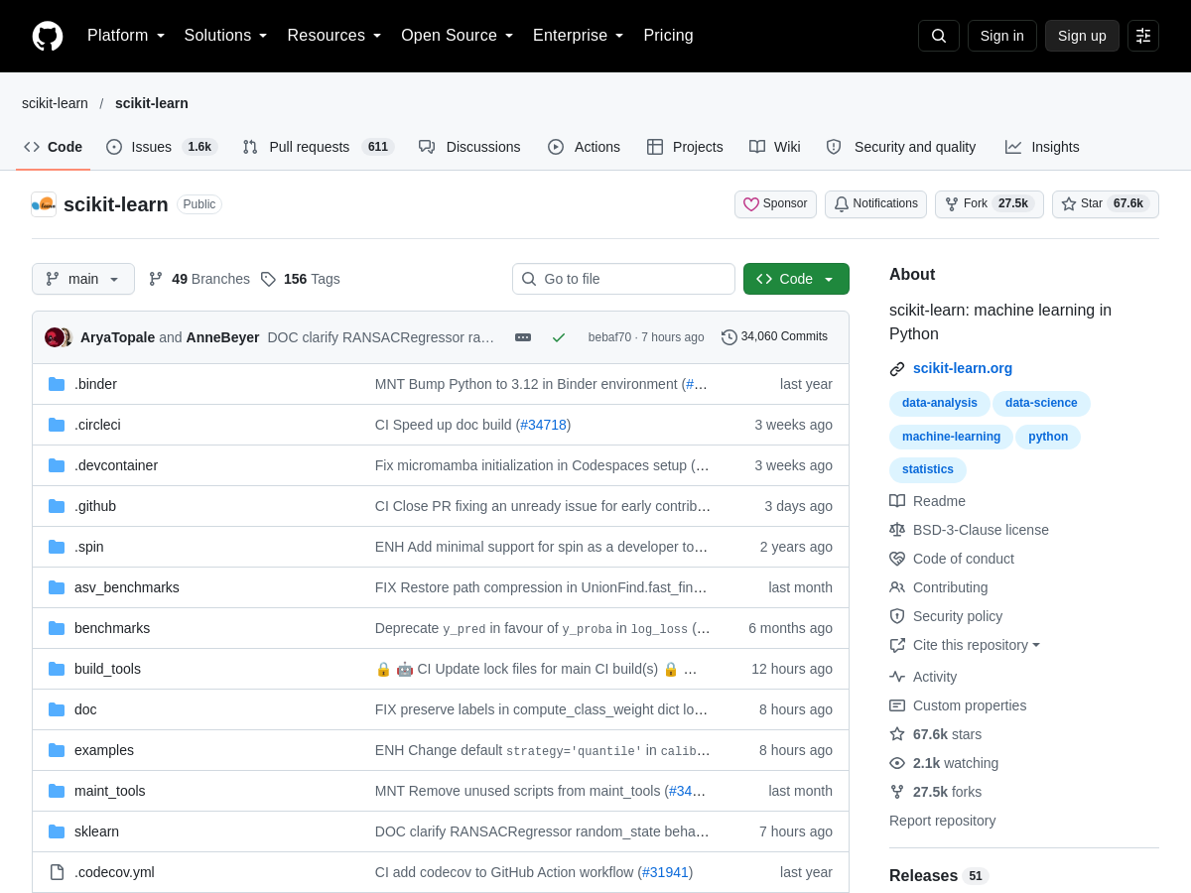Select the data-analysis topic tag
The width and height of the screenshot is (1191, 893).
point(940,403)
